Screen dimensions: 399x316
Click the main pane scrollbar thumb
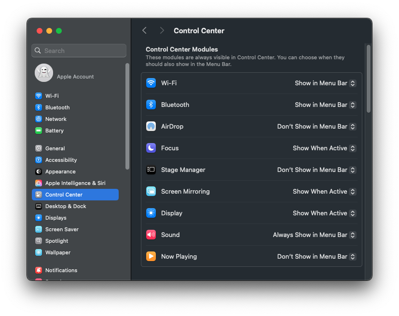369,79
